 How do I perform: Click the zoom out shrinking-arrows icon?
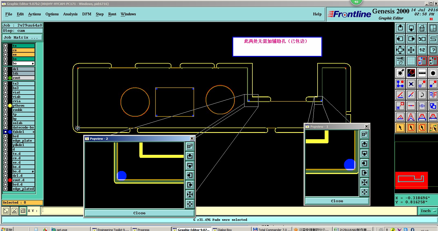411,50
